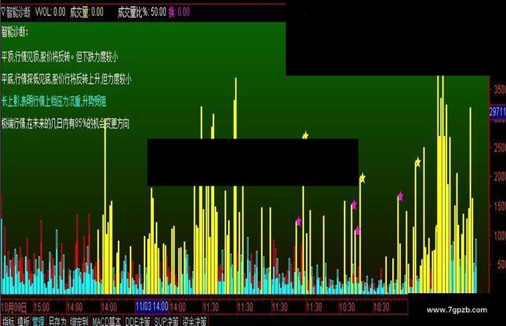Image resolution: width=506 pixels, height=326 pixels.
Task: Click the 另存为 button
Action: click(57, 321)
